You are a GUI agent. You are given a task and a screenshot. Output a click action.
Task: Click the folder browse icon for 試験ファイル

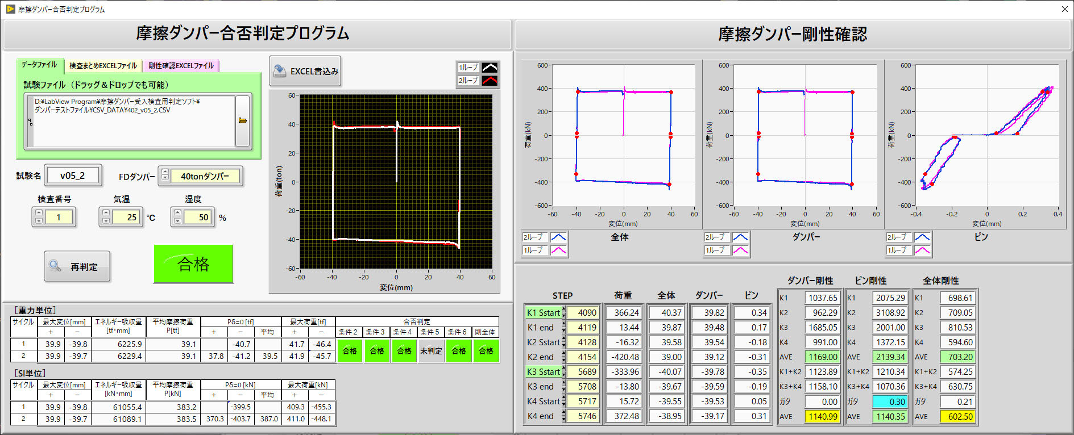point(243,121)
